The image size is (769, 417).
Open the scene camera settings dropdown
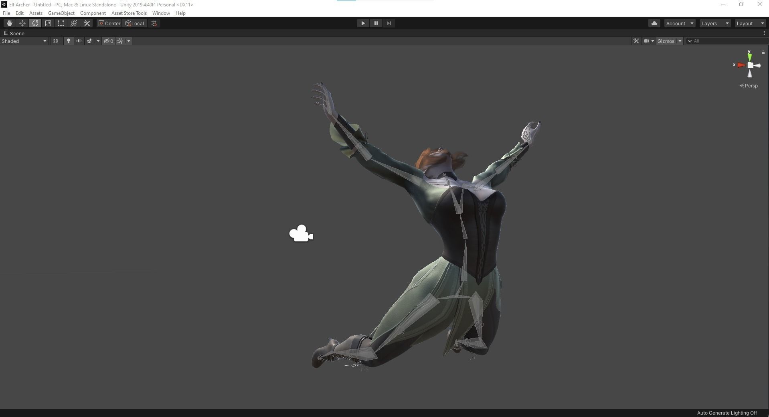pos(649,41)
